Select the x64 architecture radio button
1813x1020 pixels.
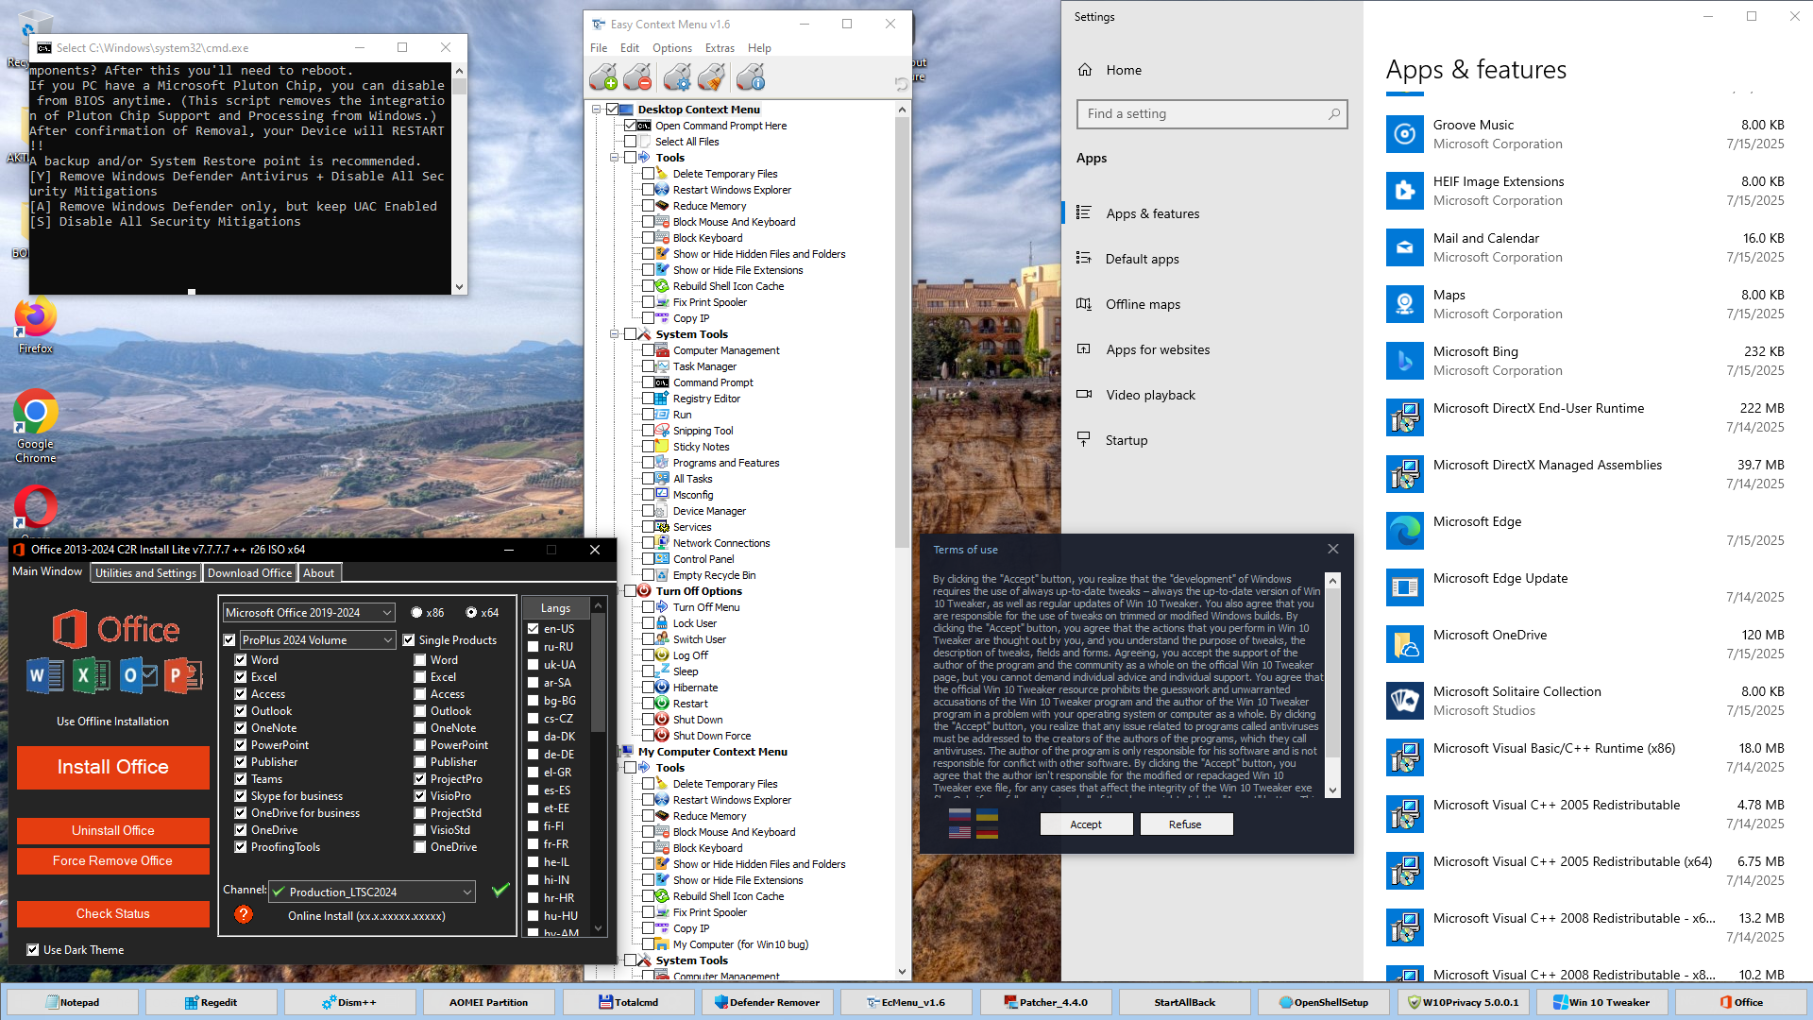coord(471,613)
